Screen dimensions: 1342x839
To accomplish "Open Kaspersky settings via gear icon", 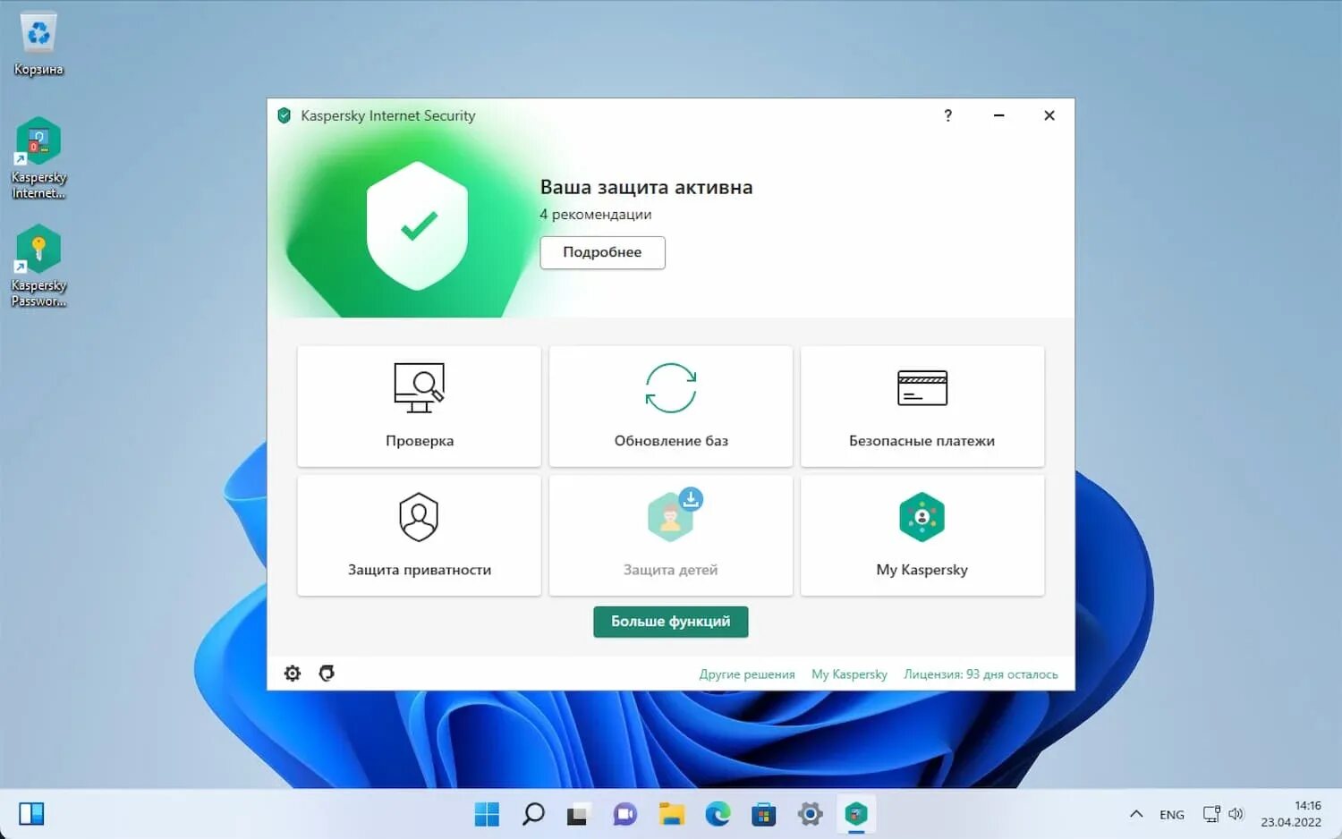I will coord(292,673).
